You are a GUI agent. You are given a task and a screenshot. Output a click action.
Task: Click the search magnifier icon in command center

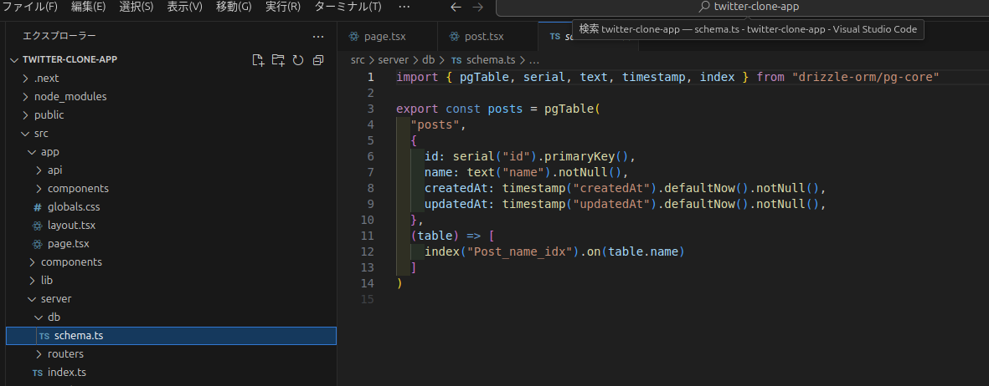pyautogui.click(x=705, y=7)
